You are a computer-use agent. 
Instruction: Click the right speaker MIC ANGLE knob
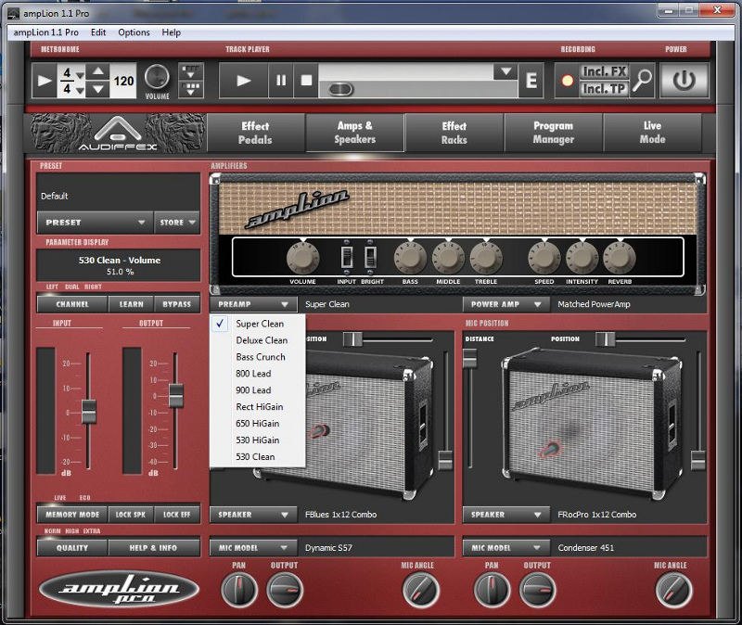673,590
